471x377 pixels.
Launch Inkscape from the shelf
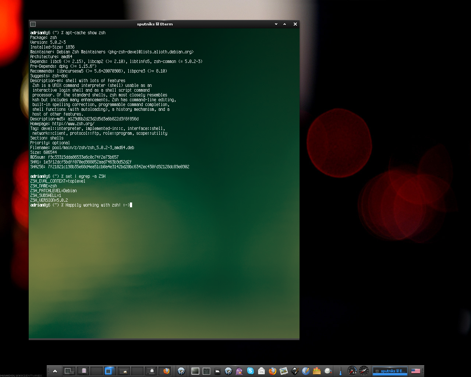coord(295,371)
